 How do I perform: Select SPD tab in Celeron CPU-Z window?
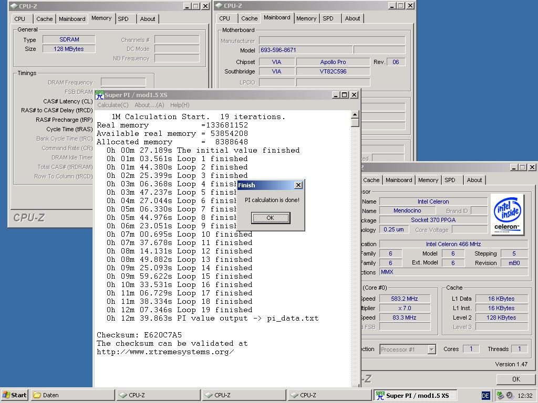[x=450, y=180]
